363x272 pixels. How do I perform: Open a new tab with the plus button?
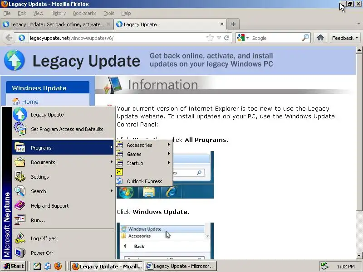(x=233, y=24)
